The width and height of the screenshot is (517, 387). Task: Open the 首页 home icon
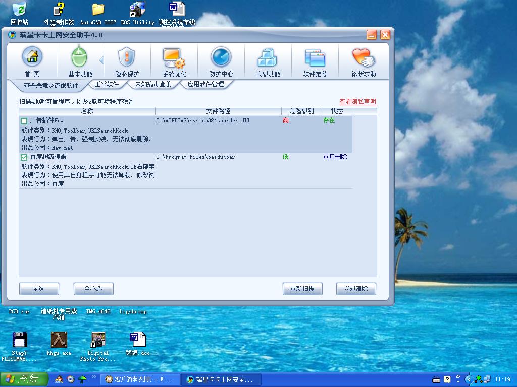coord(32,57)
